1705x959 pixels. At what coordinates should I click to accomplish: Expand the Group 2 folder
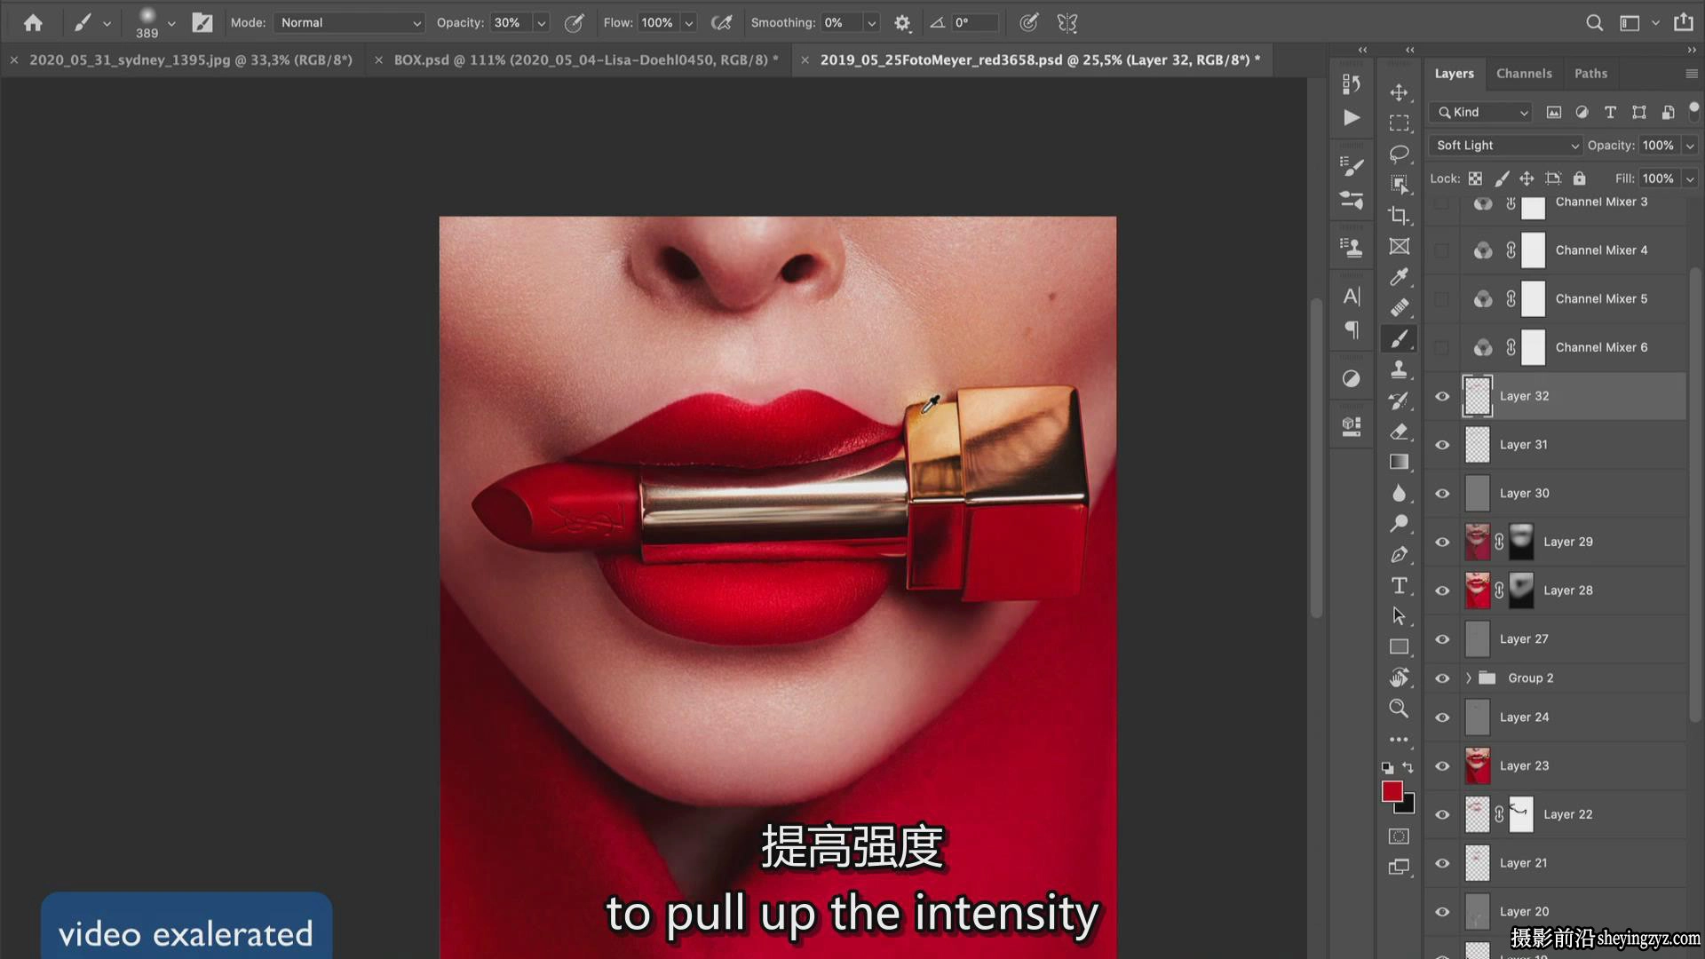click(x=1468, y=678)
